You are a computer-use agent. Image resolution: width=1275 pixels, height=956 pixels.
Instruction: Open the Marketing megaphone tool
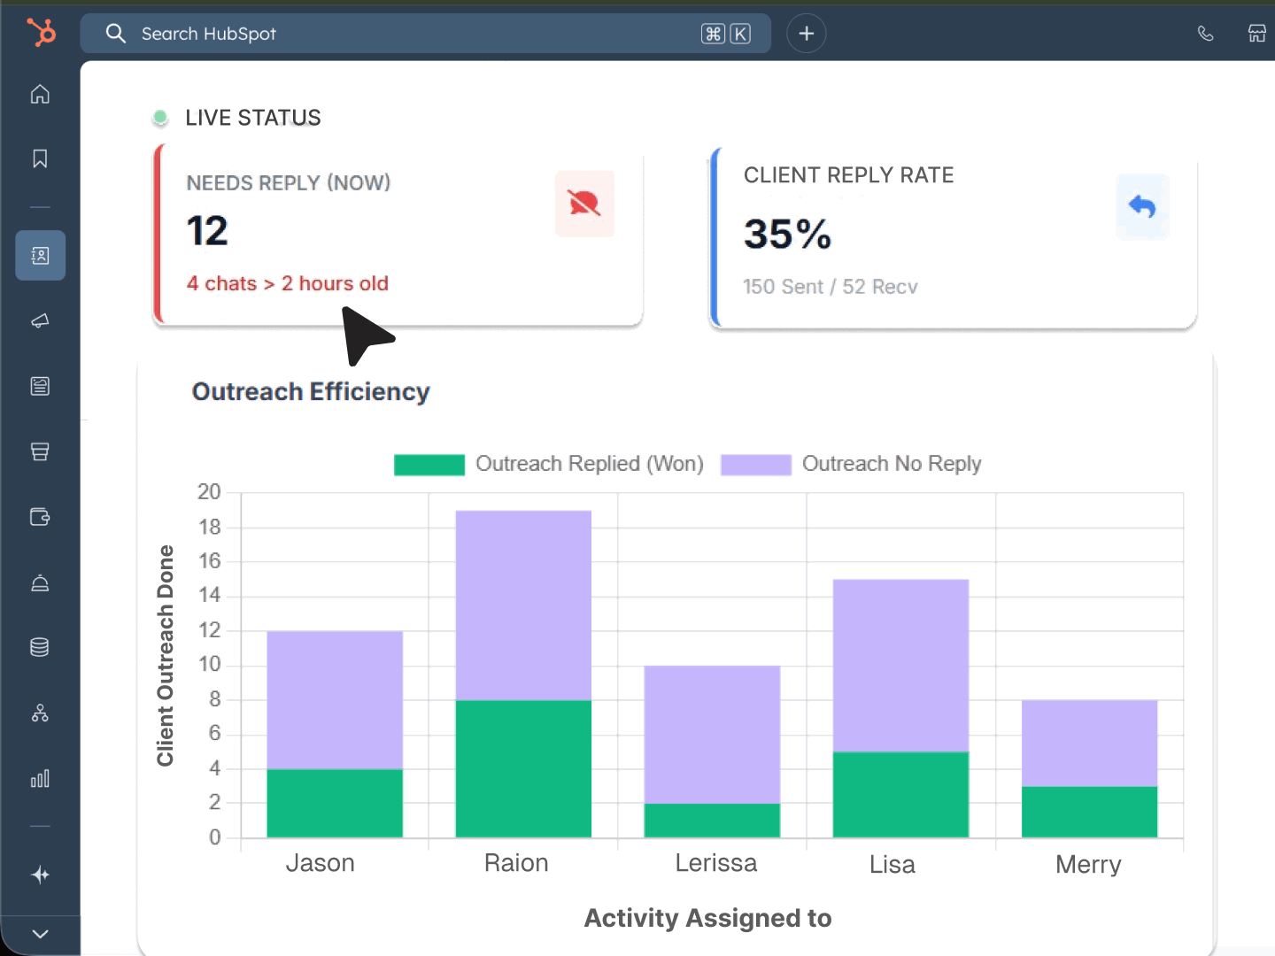click(40, 320)
